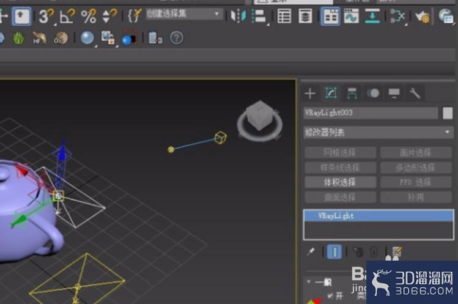Toggle the Percent Snap button
Viewport: 458px width, 304px height.
(x=89, y=16)
